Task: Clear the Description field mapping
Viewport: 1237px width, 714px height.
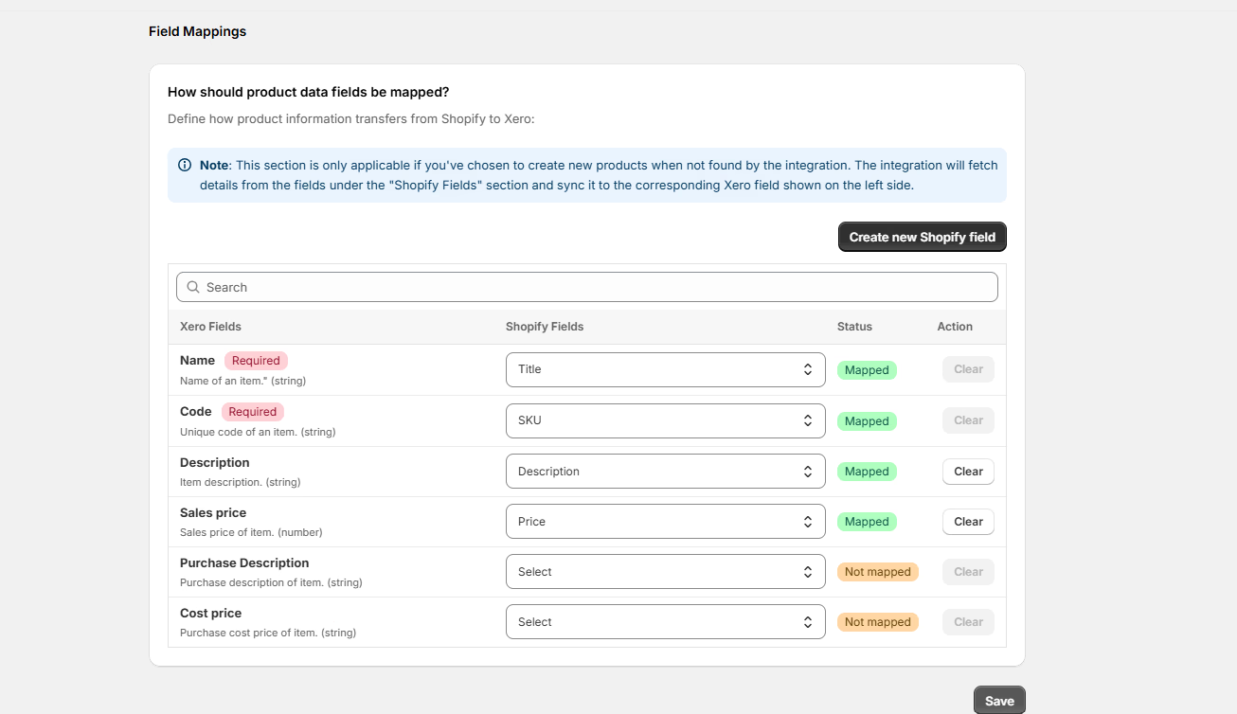Action: click(x=968, y=472)
